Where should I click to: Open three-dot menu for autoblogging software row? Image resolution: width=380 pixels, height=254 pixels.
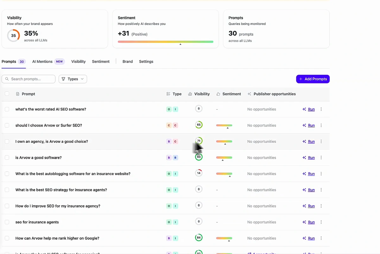[321, 174]
